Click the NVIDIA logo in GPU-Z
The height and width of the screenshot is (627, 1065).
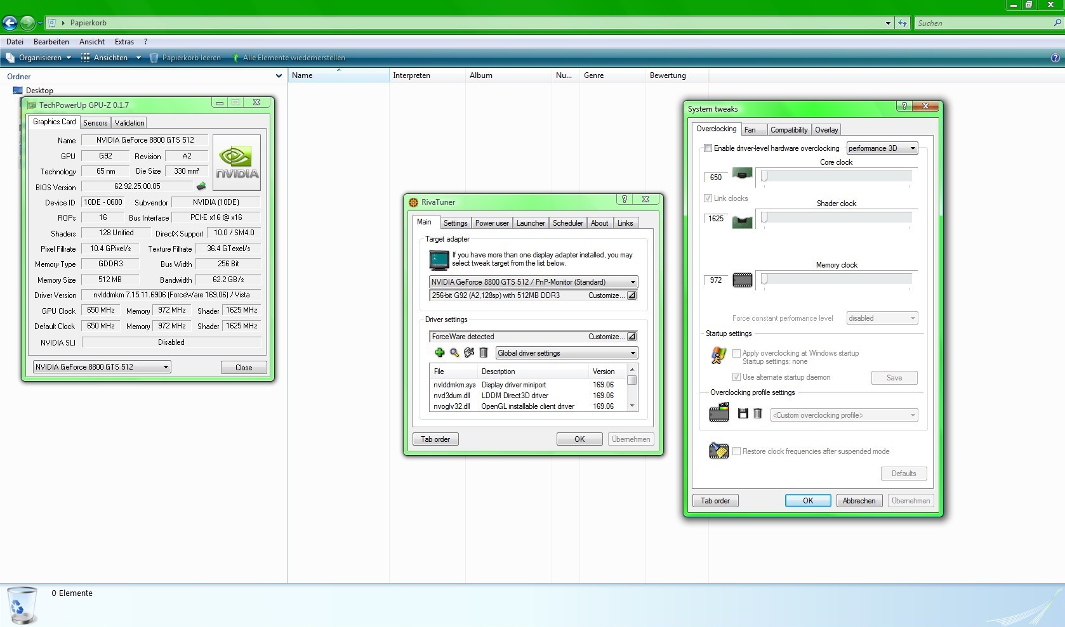(237, 163)
